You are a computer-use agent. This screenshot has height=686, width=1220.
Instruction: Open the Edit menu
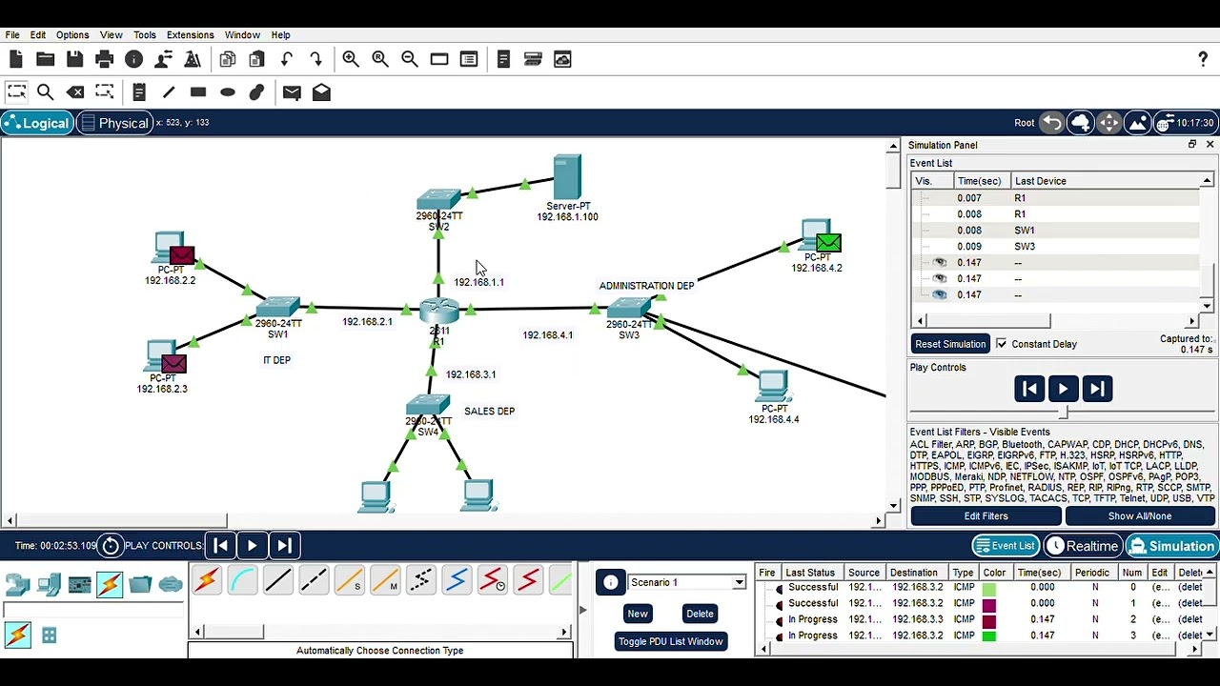[38, 35]
